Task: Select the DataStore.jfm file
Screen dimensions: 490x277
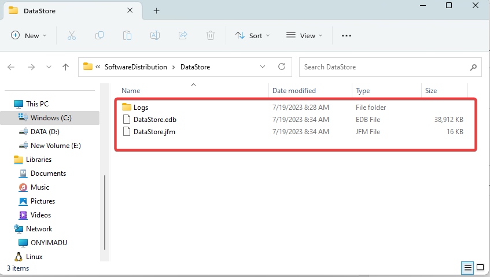Action: 154,132
